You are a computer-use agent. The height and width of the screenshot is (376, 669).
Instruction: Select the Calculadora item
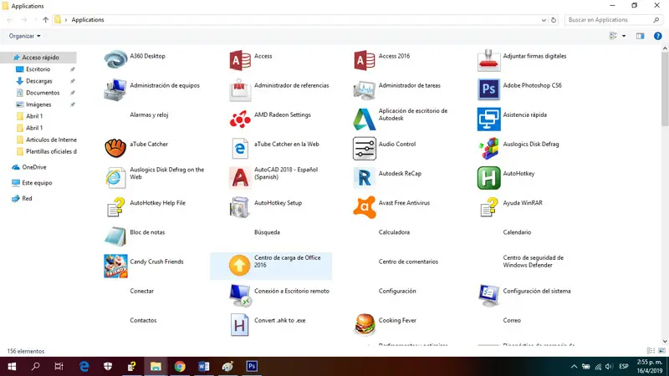394,232
